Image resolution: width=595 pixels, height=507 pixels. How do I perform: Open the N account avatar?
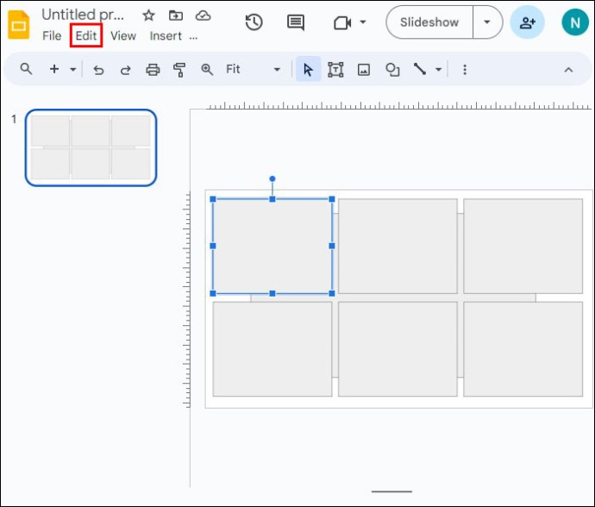tap(575, 22)
